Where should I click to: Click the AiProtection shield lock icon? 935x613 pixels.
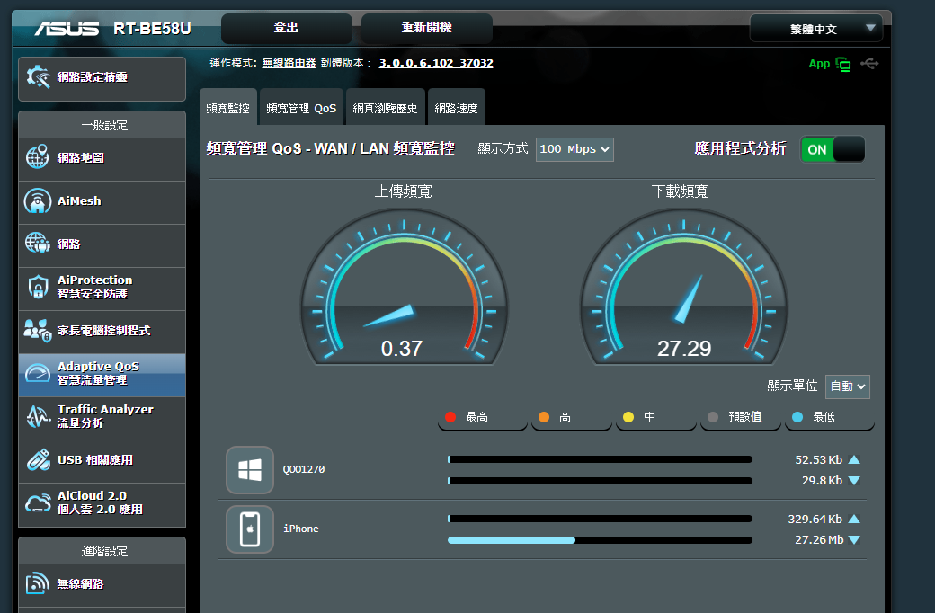(38, 287)
